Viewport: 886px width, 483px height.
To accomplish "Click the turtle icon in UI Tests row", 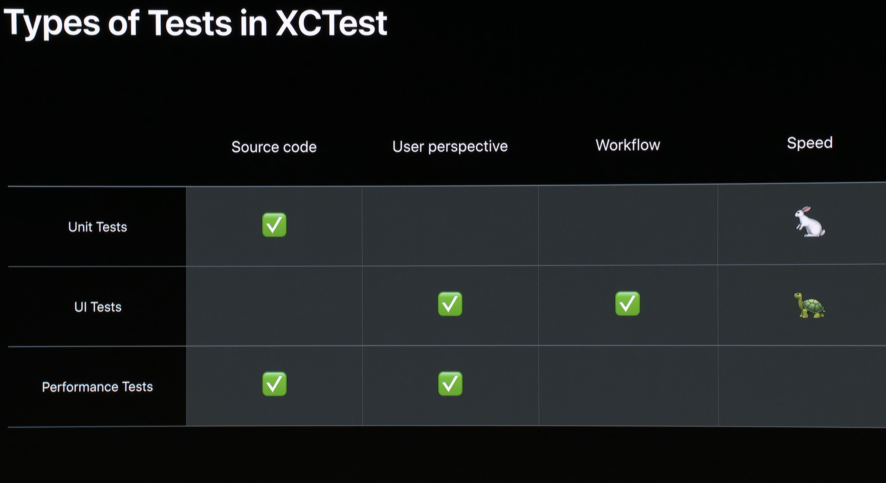I will click(810, 306).
